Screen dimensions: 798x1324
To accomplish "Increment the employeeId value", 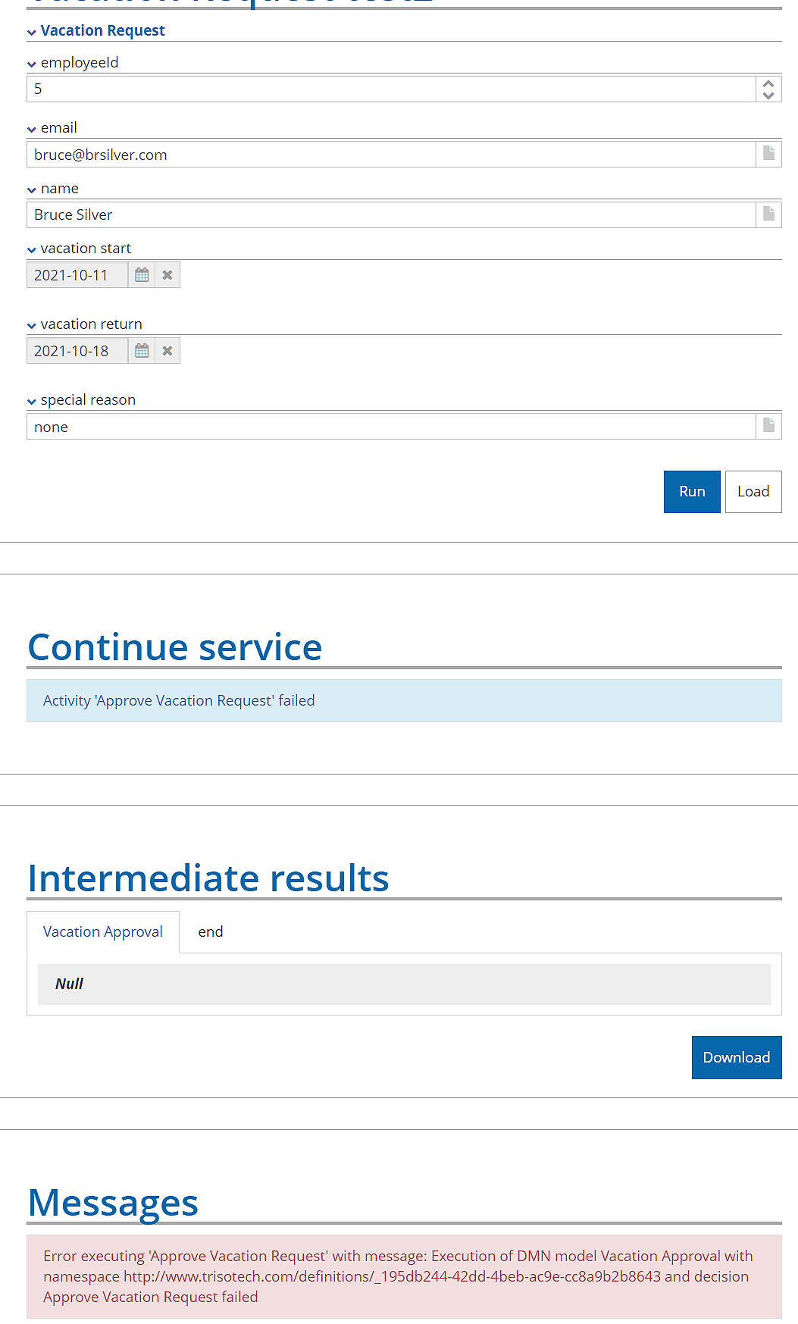I will coord(768,84).
